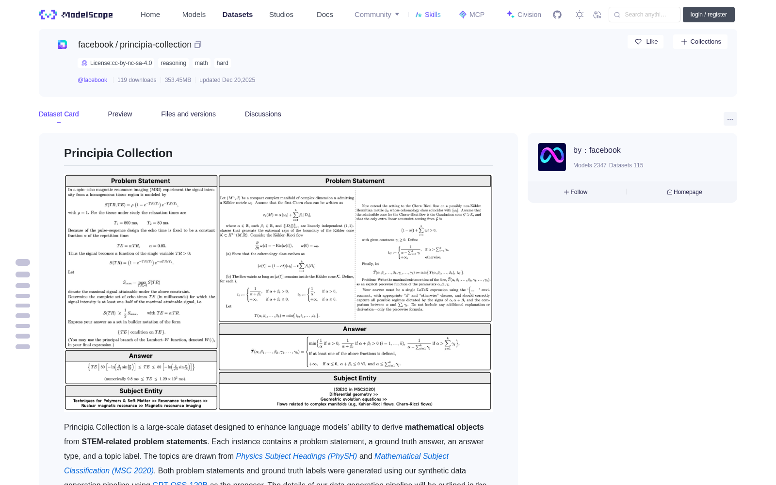Viewport: 776px width, 485px height.
Task: Copy the dataset name with copy icon
Action: [x=198, y=45]
